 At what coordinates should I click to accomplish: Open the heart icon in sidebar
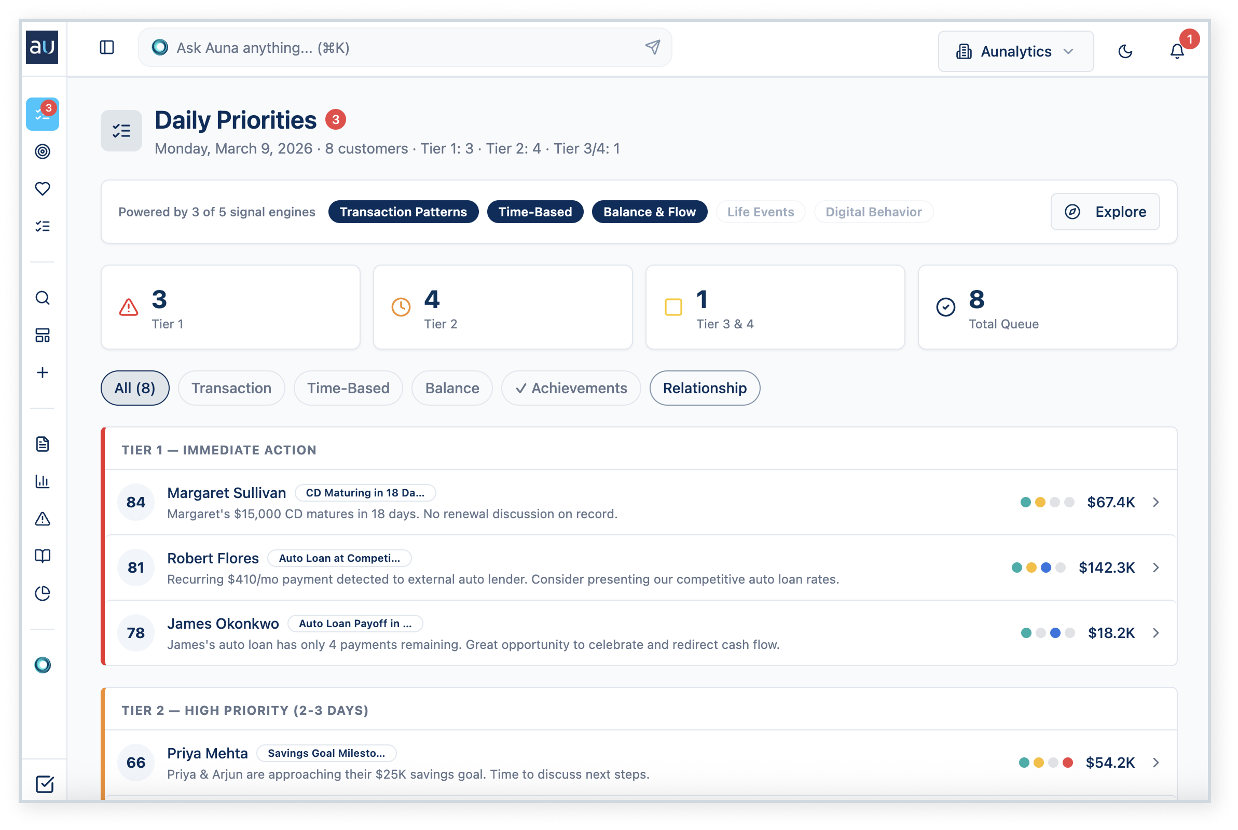[x=43, y=188]
